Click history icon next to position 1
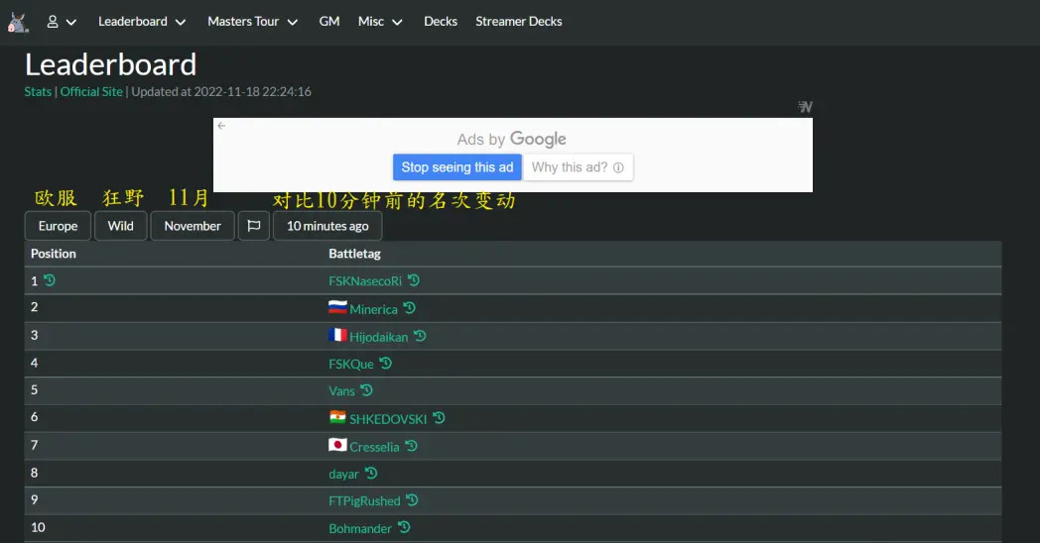Image resolution: width=1040 pixels, height=543 pixels. coord(50,280)
